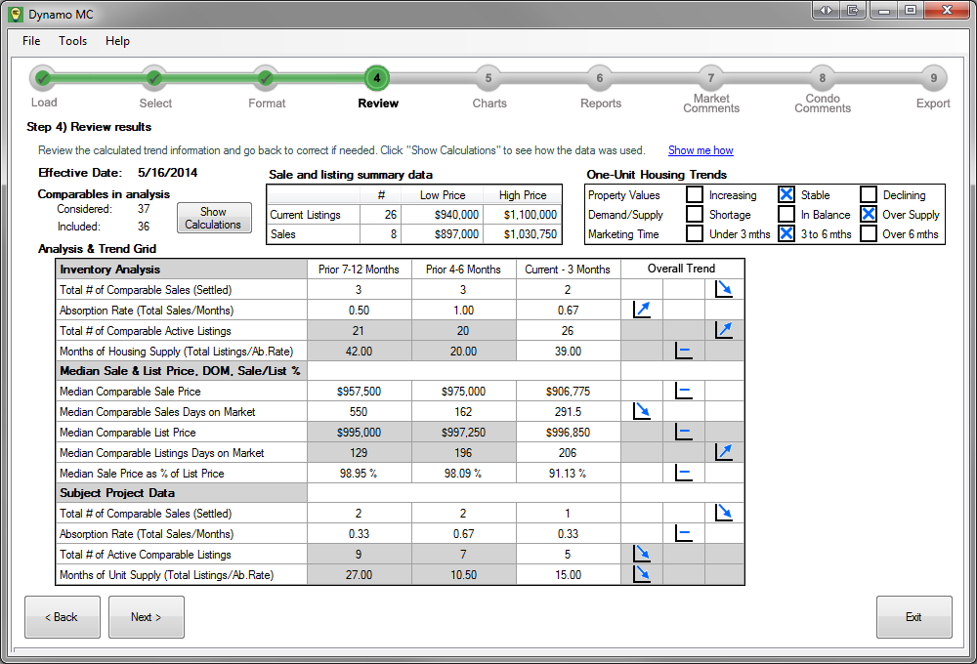977x664 pixels.
Task: Uncheck the Over Supply checkbox
Action: tap(869, 215)
